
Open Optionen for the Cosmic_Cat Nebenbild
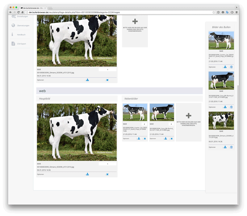coord(126,138)
